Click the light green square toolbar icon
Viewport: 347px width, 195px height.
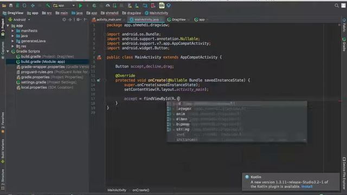162,5
